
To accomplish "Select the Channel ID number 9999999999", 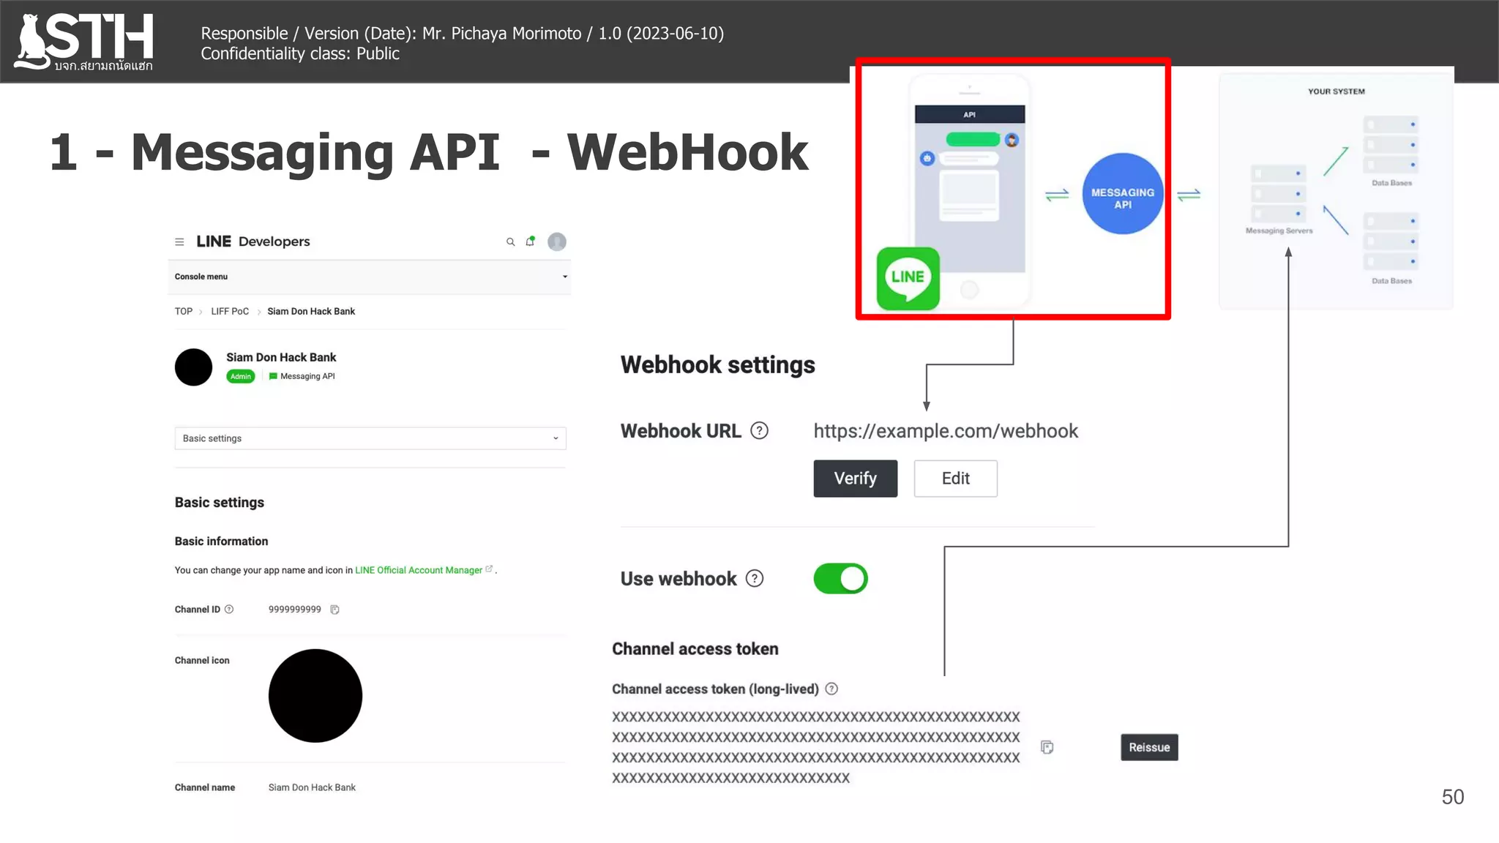I will tap(295, 609).
